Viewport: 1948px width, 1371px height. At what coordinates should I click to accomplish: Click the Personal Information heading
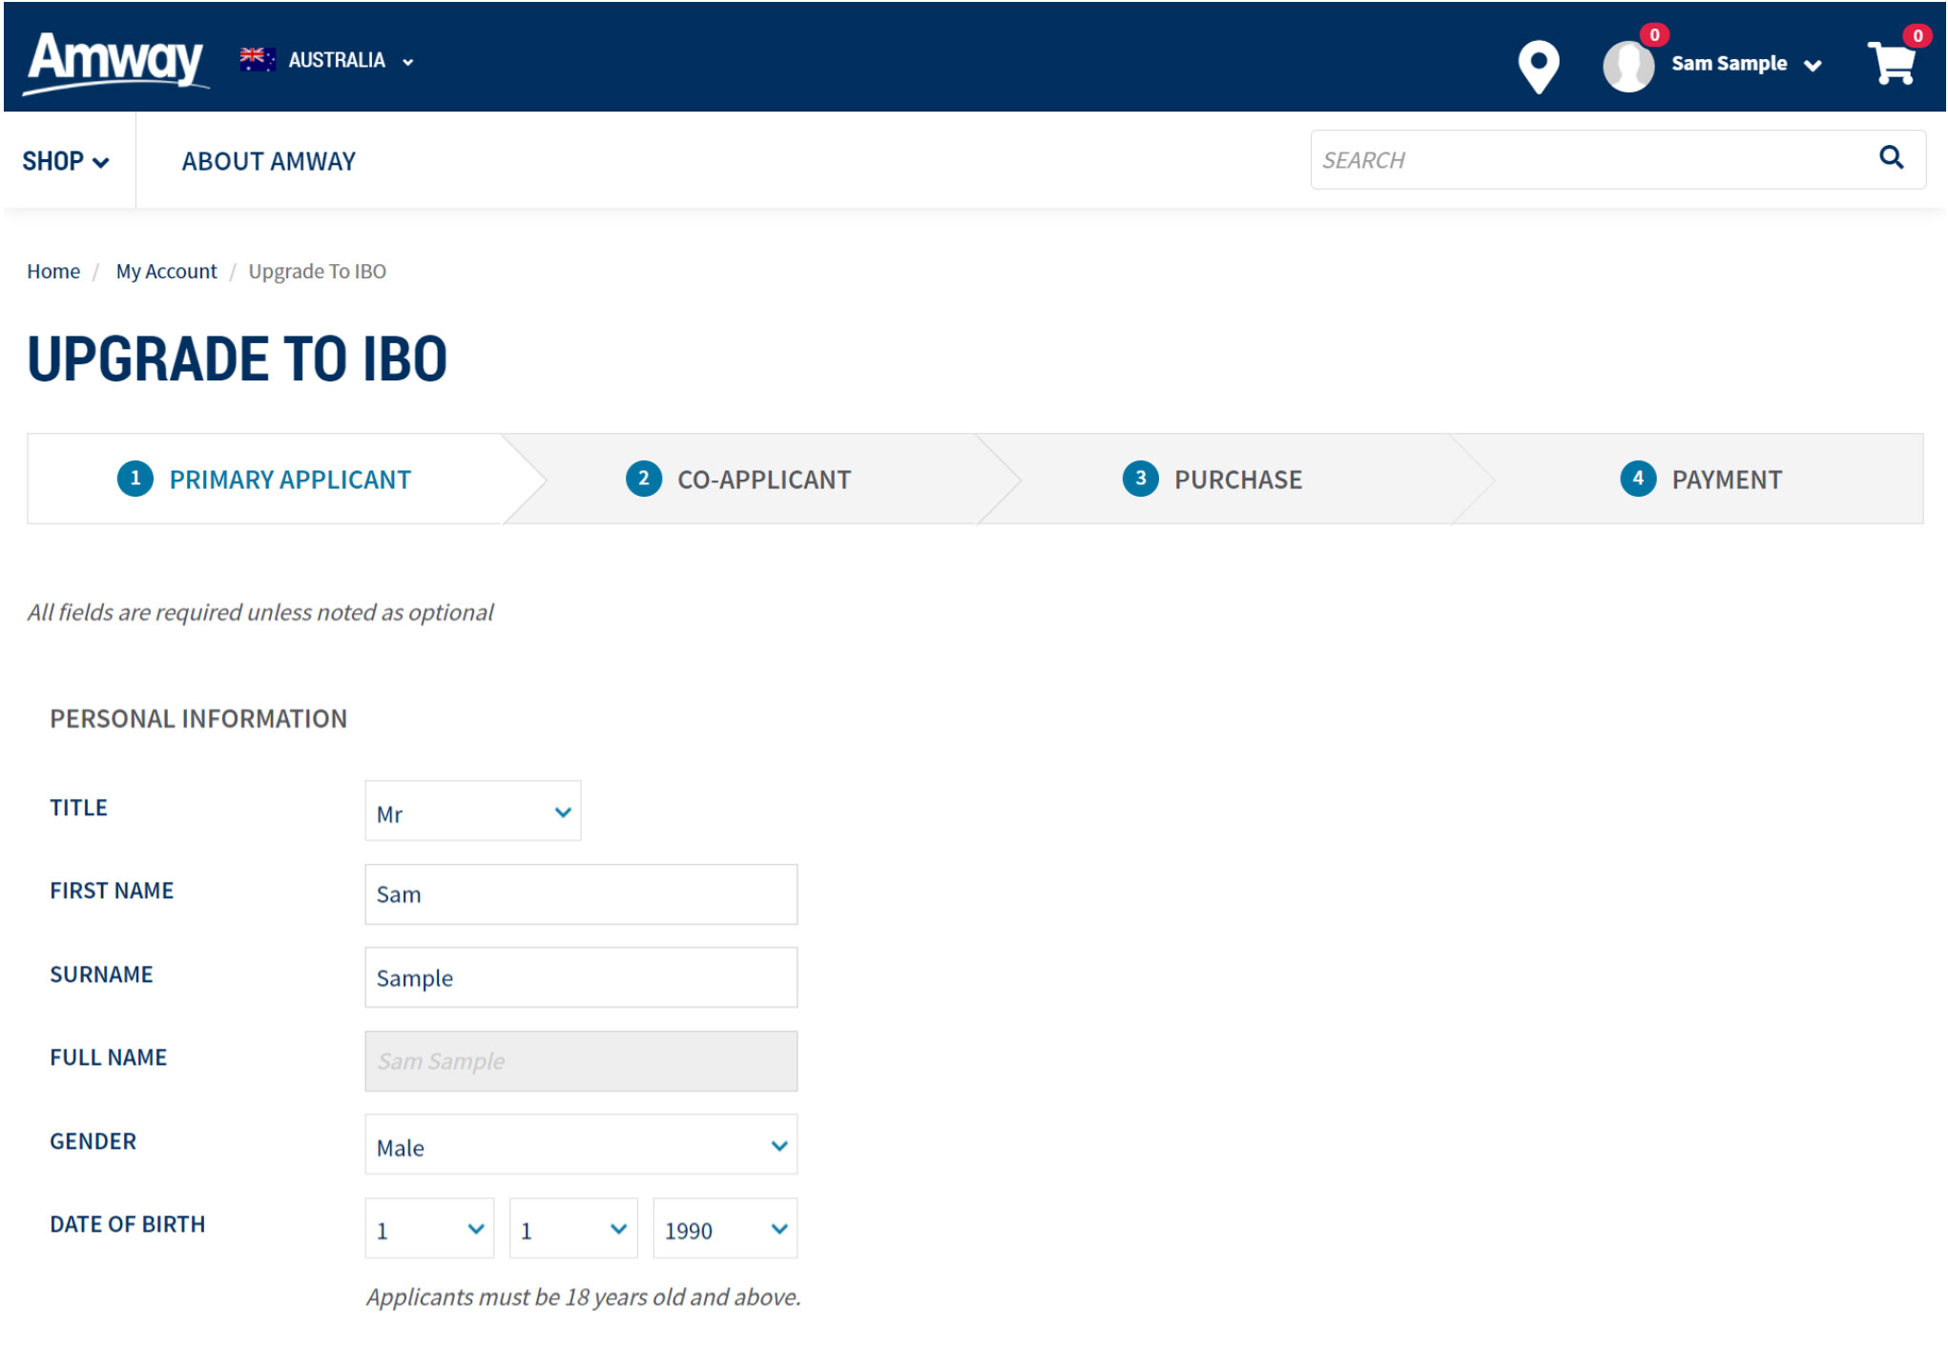pyautogui.click(x=198, y=719)
